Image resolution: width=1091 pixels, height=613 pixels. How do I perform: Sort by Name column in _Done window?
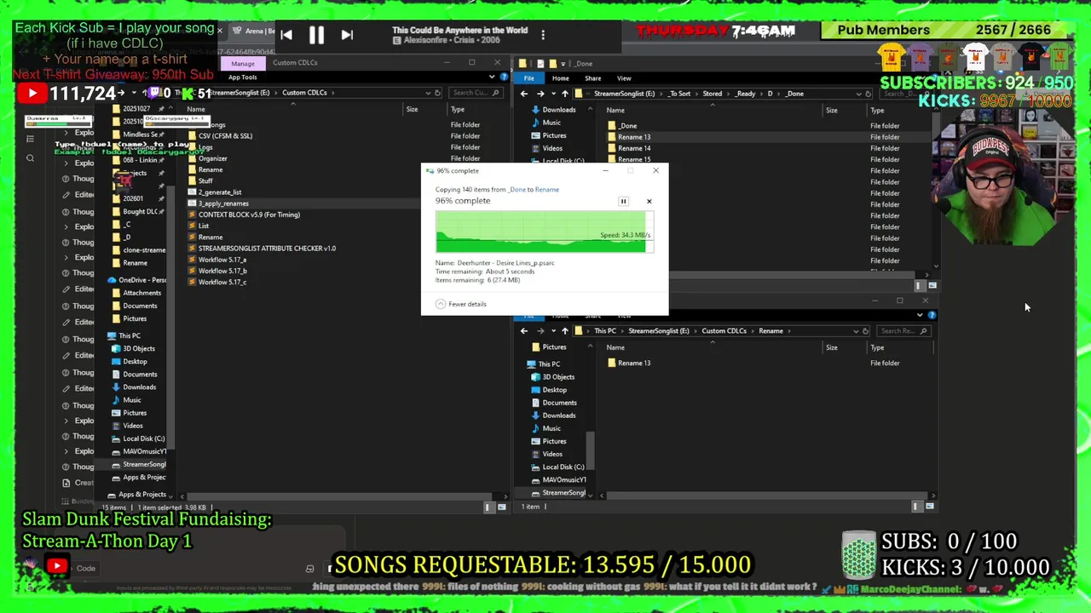coord(615,111)
